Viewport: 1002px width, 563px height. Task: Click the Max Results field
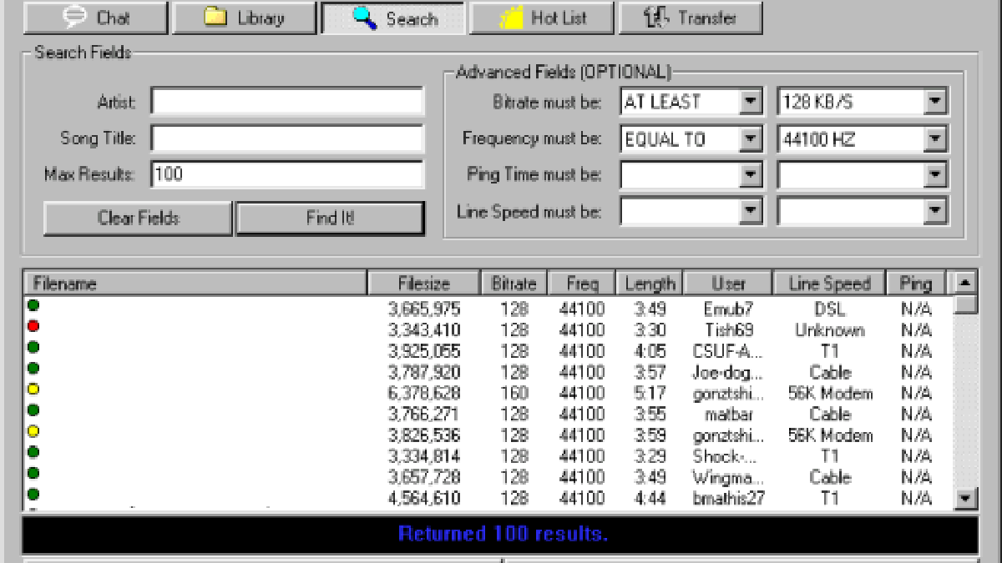tap(287, 174)
